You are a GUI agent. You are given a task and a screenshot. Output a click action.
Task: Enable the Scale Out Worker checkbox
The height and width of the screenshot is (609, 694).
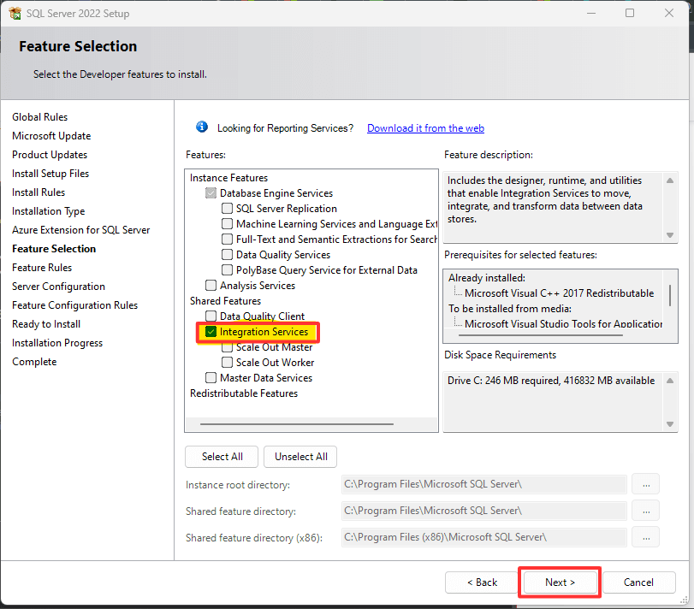(227, 362)
